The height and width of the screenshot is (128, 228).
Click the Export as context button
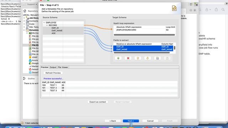click(98, 102)
